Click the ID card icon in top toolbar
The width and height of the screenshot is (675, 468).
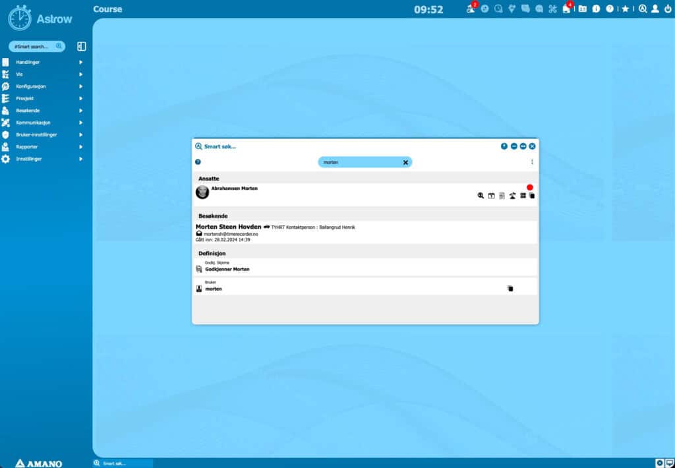click(583, 9)
